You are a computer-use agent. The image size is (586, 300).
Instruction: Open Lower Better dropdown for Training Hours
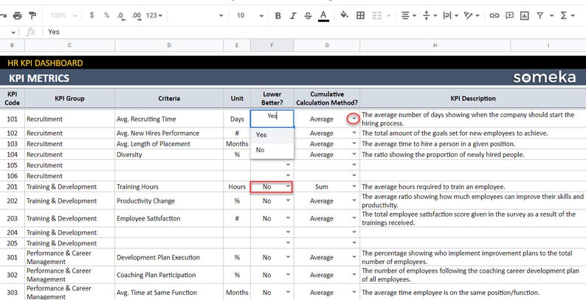288,186
